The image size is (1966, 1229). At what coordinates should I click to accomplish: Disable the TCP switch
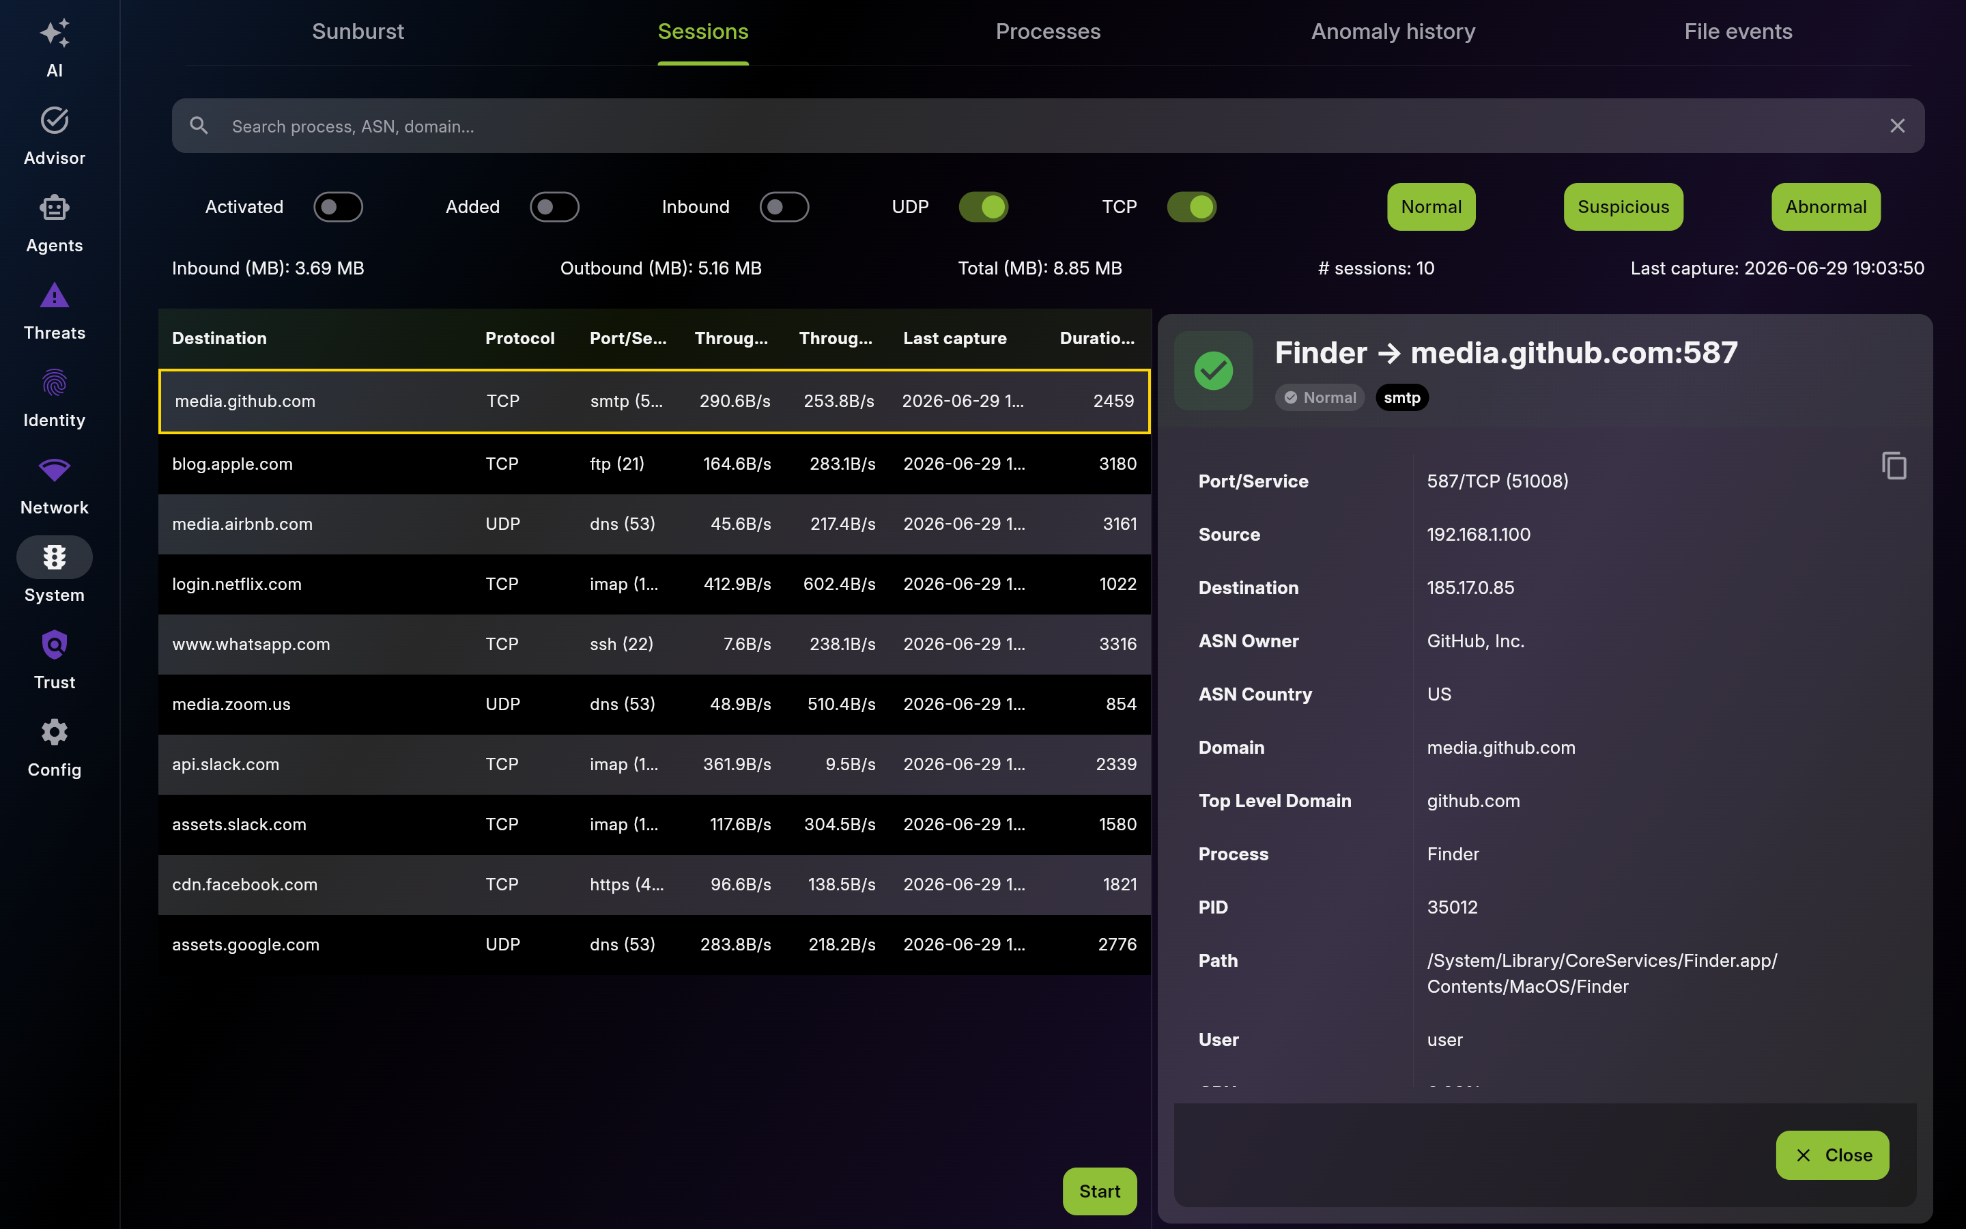[1191, 208]
